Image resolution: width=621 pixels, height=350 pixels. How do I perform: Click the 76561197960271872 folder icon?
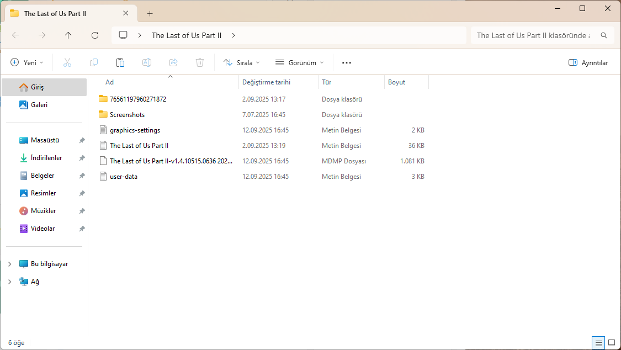pos(103,99)
